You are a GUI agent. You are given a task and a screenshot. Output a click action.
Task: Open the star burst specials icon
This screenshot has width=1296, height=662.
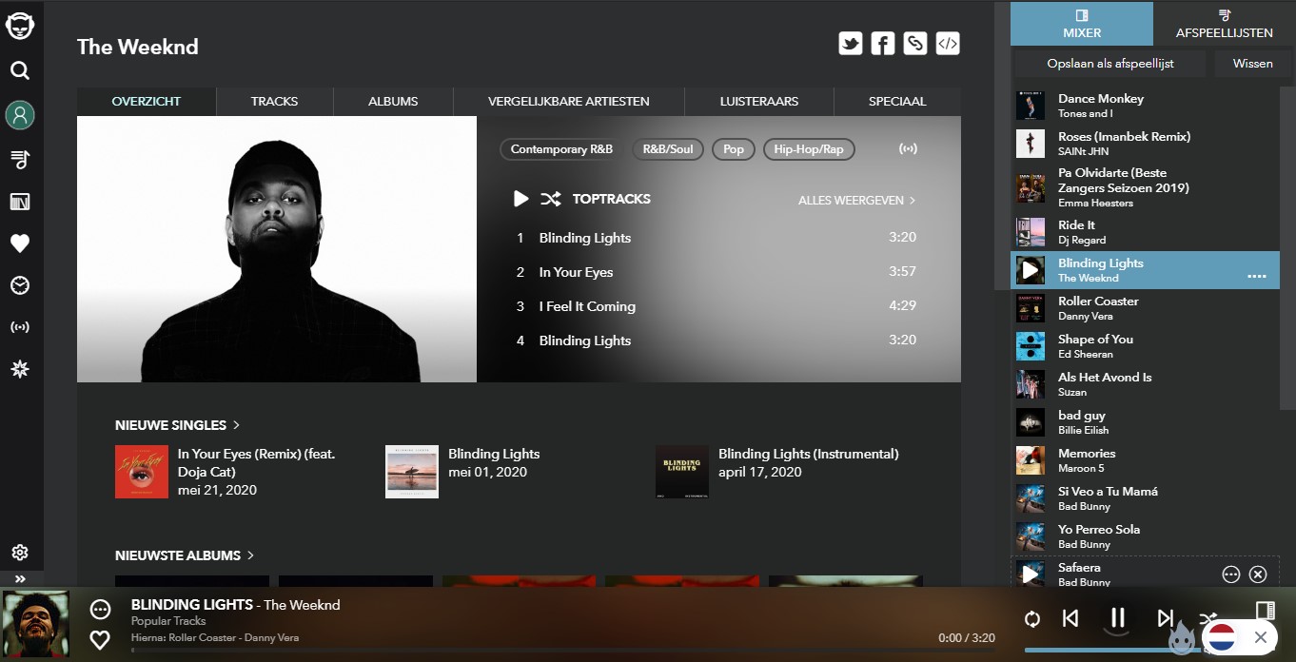(x=20, y=369)
